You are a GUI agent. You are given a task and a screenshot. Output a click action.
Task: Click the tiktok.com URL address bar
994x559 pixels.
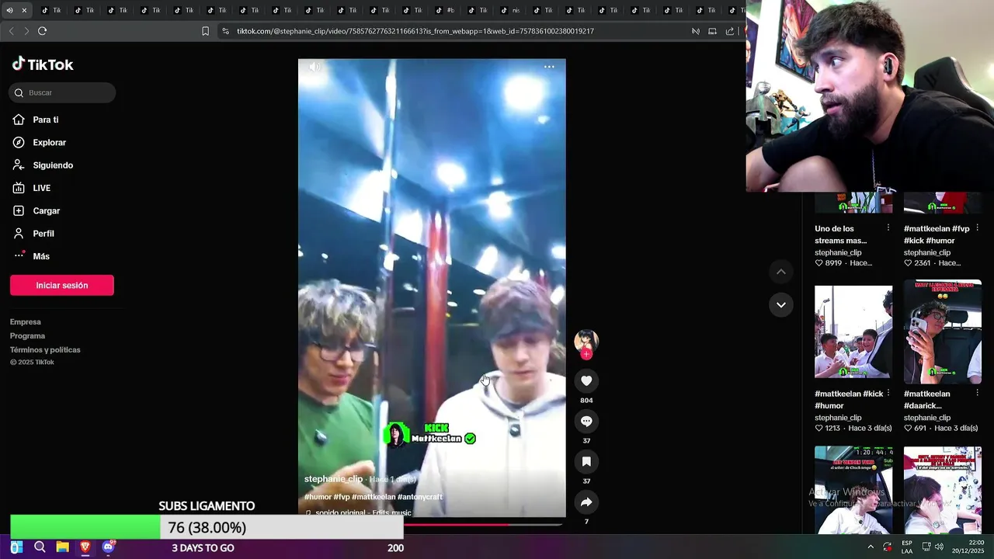[x=415, y=31]
